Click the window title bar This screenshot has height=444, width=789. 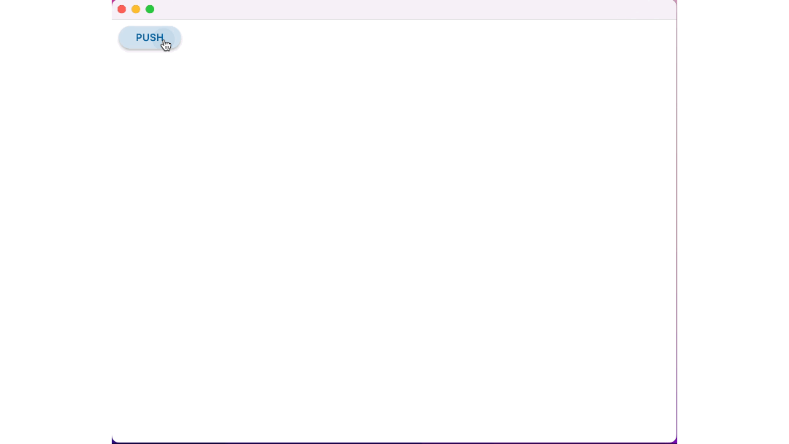pyautogui.click(x=394, y=9)
